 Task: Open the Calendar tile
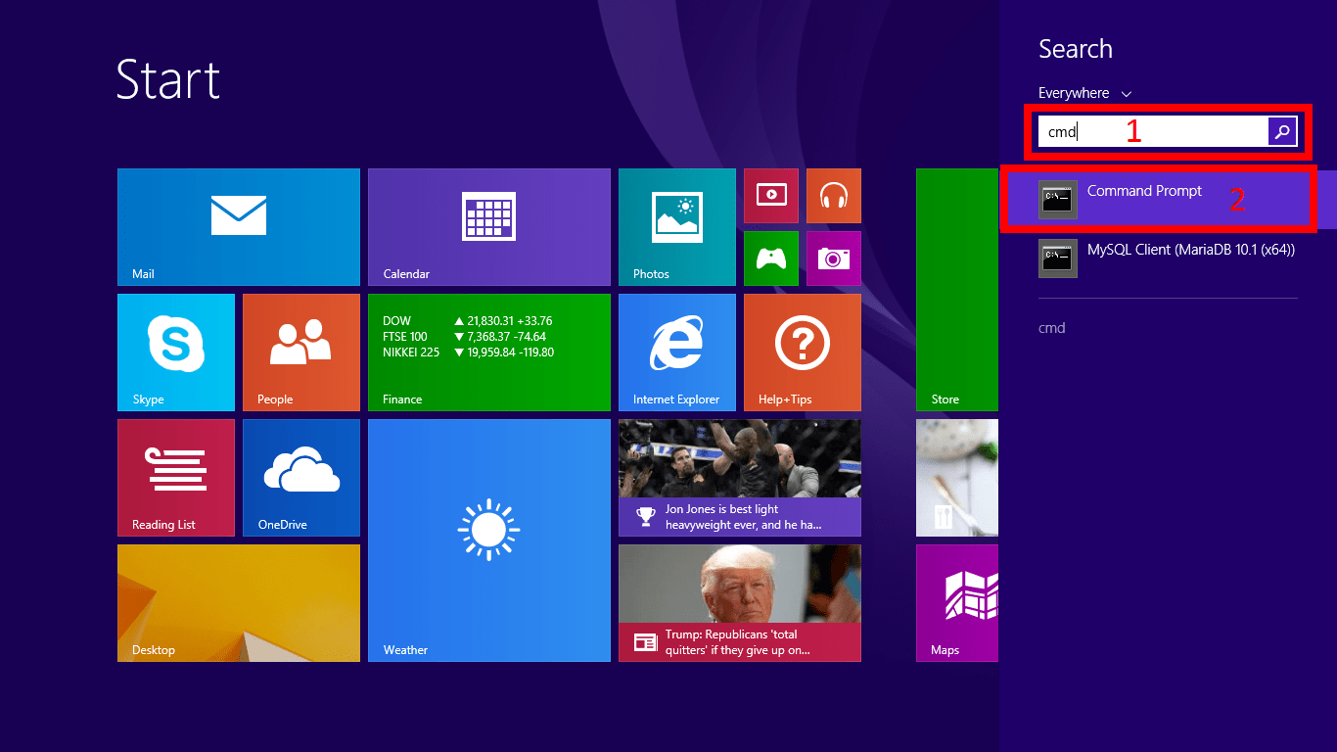click(489, 227)
